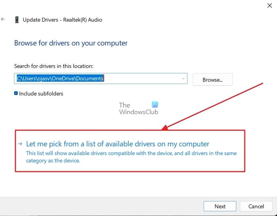This screenshot has height=216, width=277.
Task: Toggle the Include subfolders checkbox
Action: [x=16, y=93]
